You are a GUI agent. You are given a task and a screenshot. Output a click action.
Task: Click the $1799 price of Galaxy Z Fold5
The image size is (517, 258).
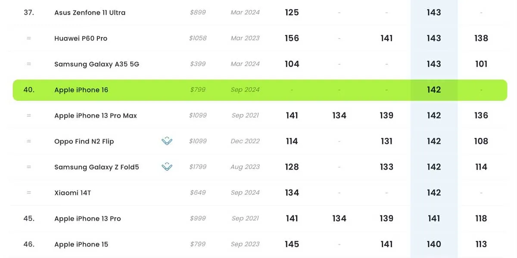click(x=198, y=167)
